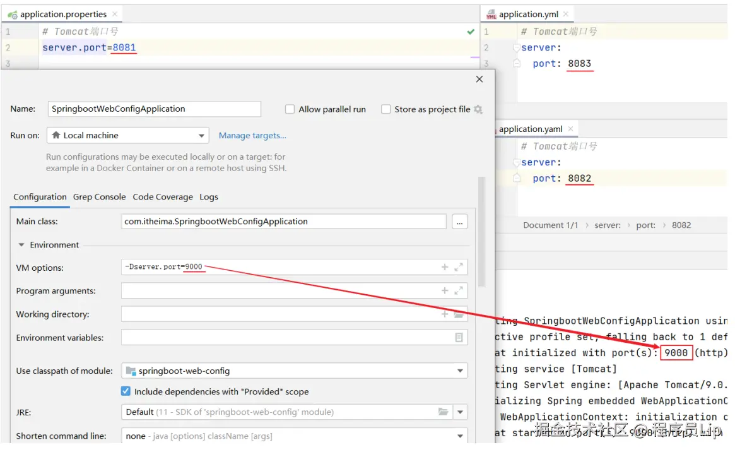The image size is (735, 452).
Task: Switch to the Grep Console tab
Action: [100, 197]
